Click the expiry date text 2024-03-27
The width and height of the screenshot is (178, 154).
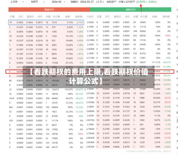click(87, 2)
